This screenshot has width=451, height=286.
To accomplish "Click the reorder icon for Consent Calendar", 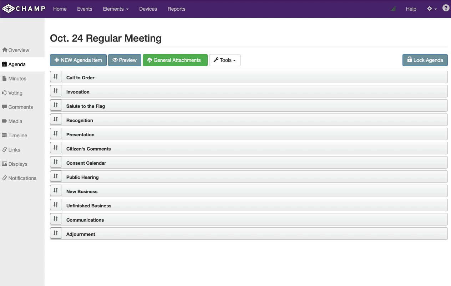I will pyautogui.click(x=56, y=162).
